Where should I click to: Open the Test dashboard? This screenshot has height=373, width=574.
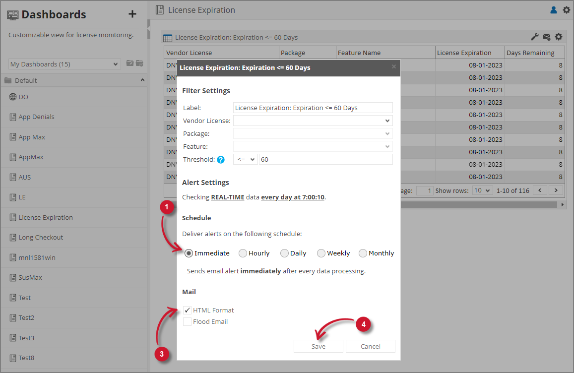click(74, 298)
